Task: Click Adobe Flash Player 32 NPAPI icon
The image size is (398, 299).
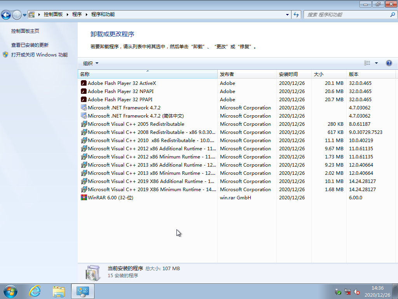Action: point(84,91)
